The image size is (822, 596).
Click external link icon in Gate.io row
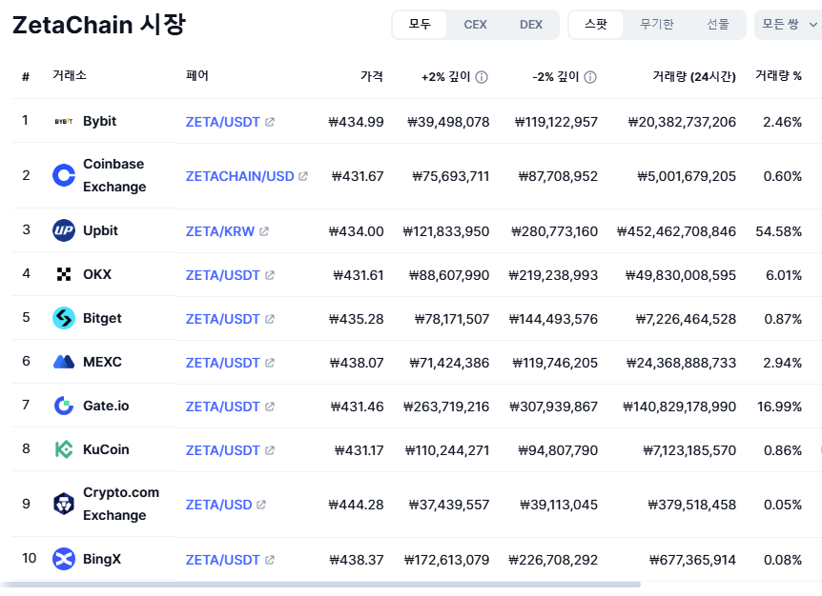tap(270, 407)
